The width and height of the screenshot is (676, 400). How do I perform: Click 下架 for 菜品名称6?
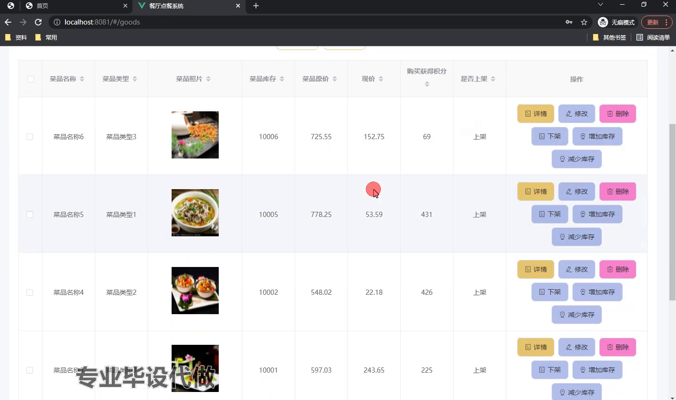[x=550, y=136]
